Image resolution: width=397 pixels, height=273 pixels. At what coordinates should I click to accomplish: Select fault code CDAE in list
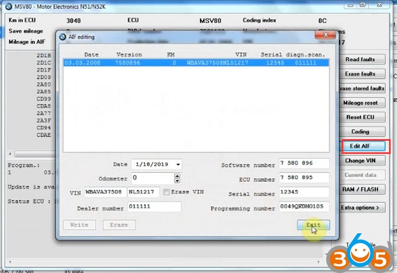point(44,135)
